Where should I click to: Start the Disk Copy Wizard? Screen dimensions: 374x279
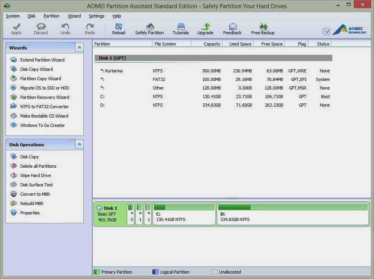pos(37,69)
